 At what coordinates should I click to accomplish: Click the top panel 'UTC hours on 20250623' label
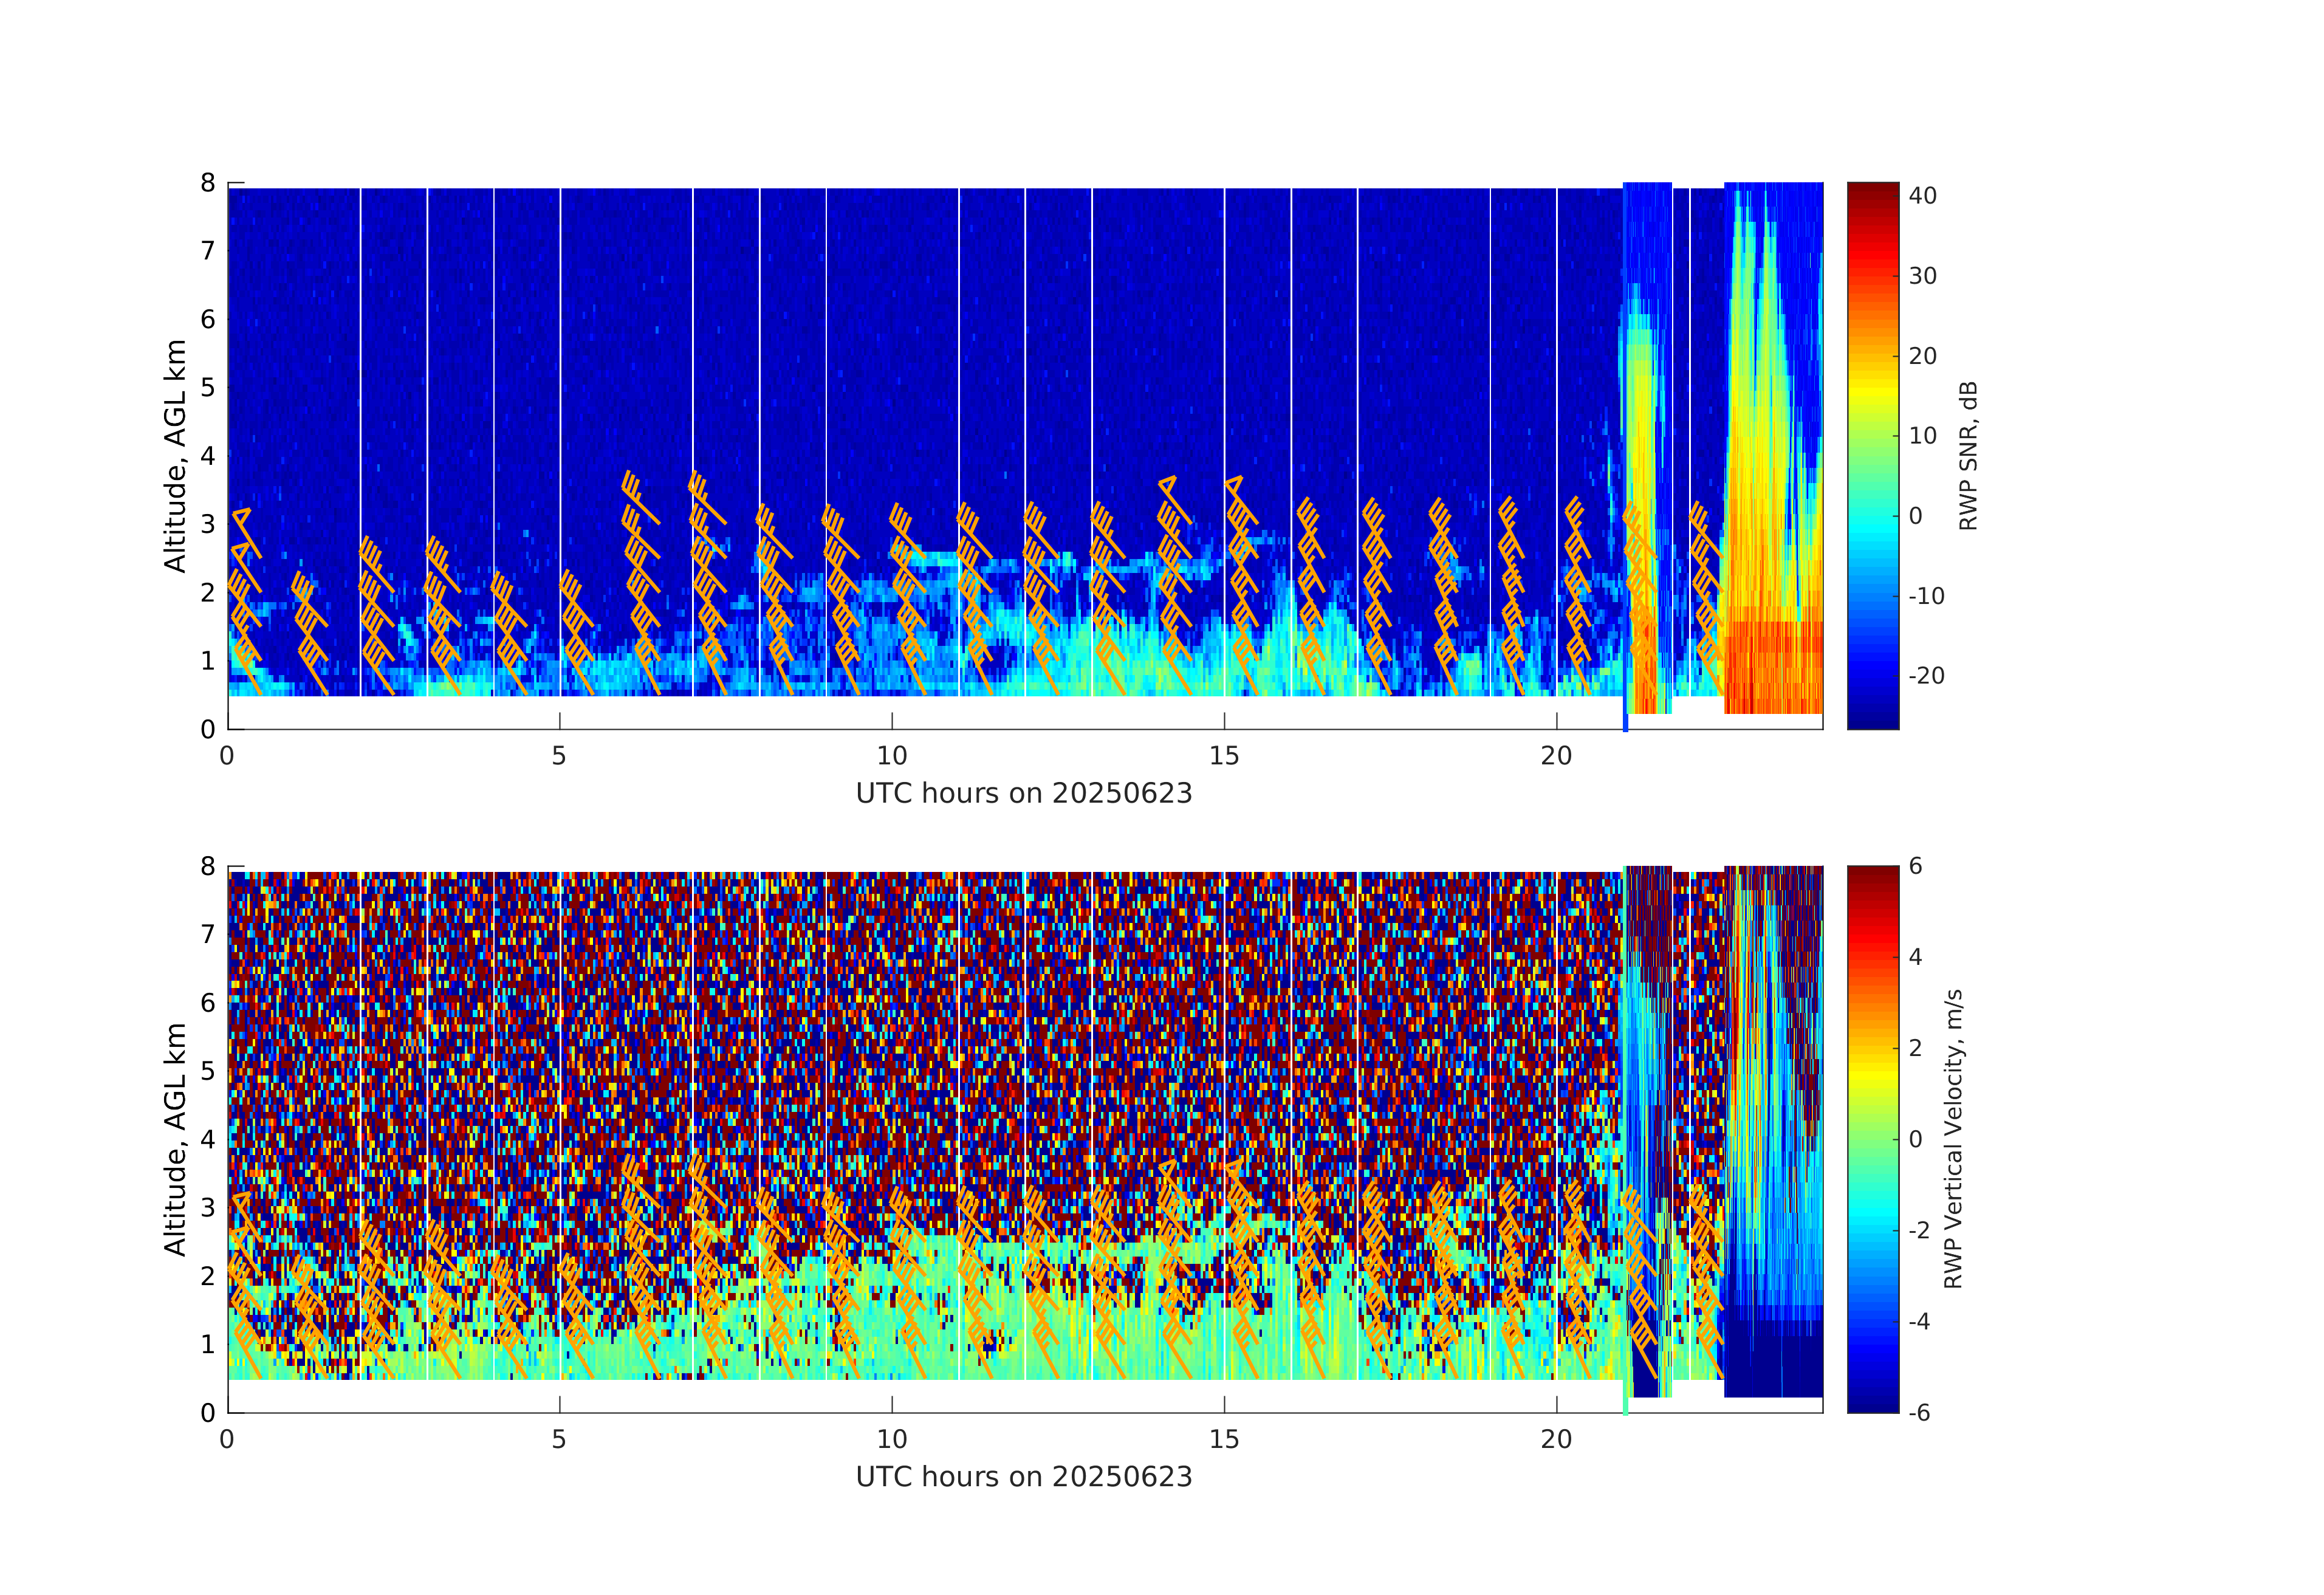pos(1024,794)
